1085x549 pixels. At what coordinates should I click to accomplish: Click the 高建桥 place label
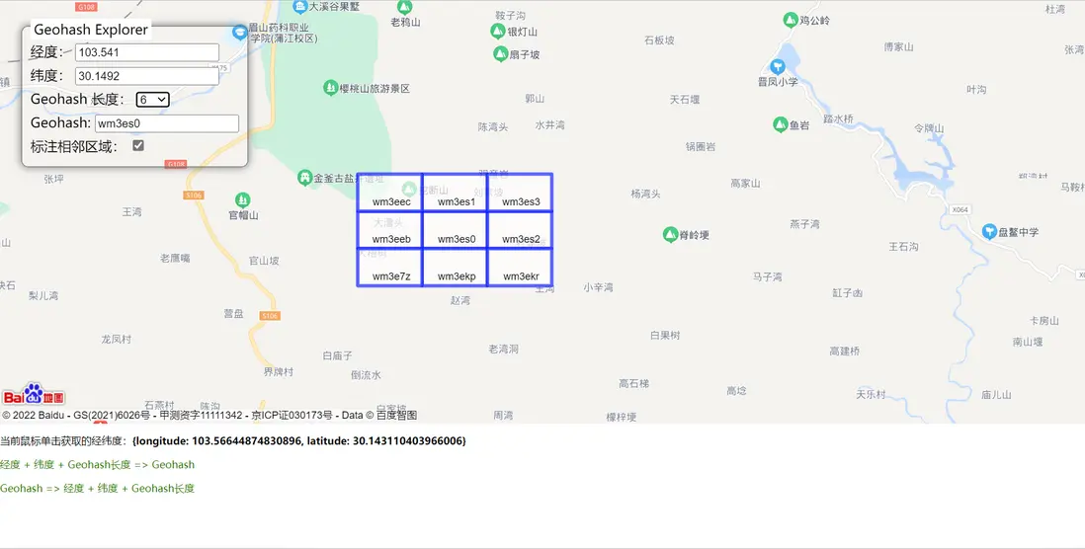[844, 351]
